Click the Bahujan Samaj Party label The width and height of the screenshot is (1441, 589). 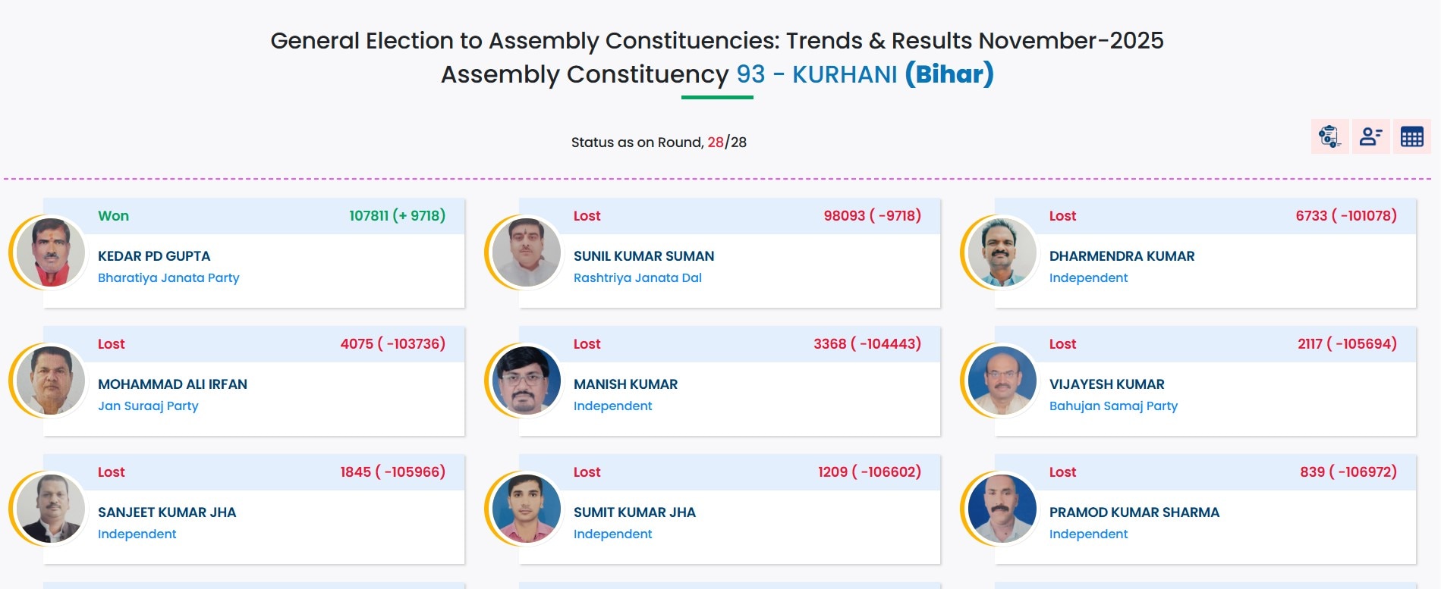click(1113, 406)
